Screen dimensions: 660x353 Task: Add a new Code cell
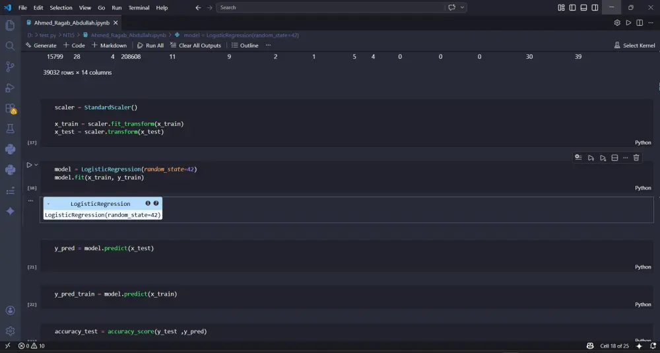point(74,46)
